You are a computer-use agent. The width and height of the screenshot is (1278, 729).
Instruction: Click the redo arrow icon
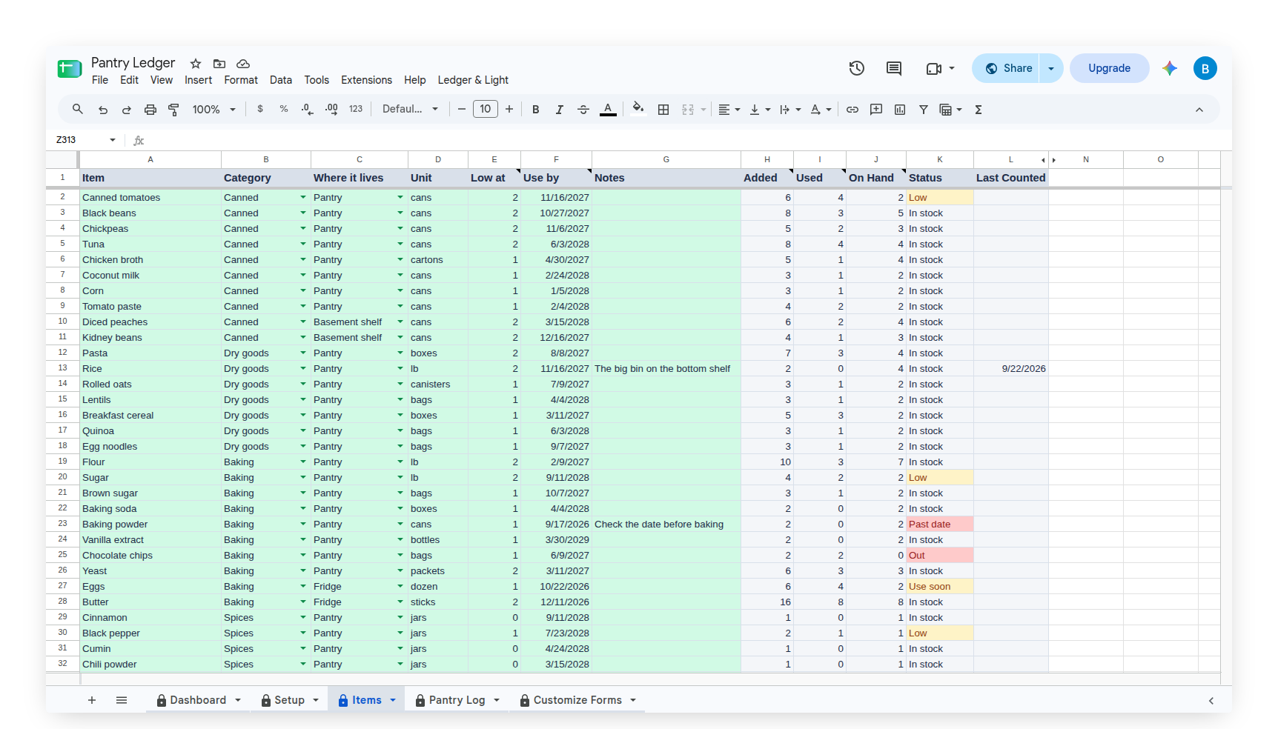pos(127,110)
